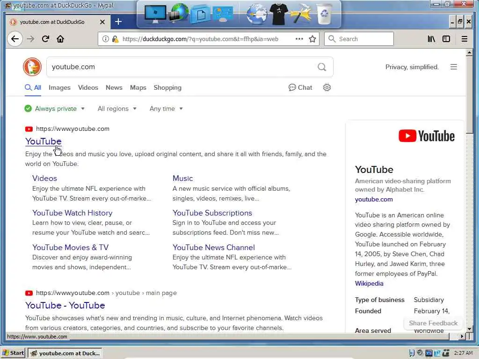Open the Music sitelink

pyautogui.click(x=183, y=178)
